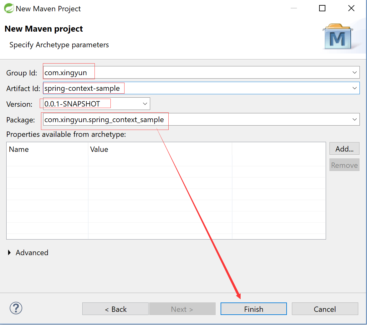Click inside the Package text field
The image size is (367, 325).
[x=250, y=120]
